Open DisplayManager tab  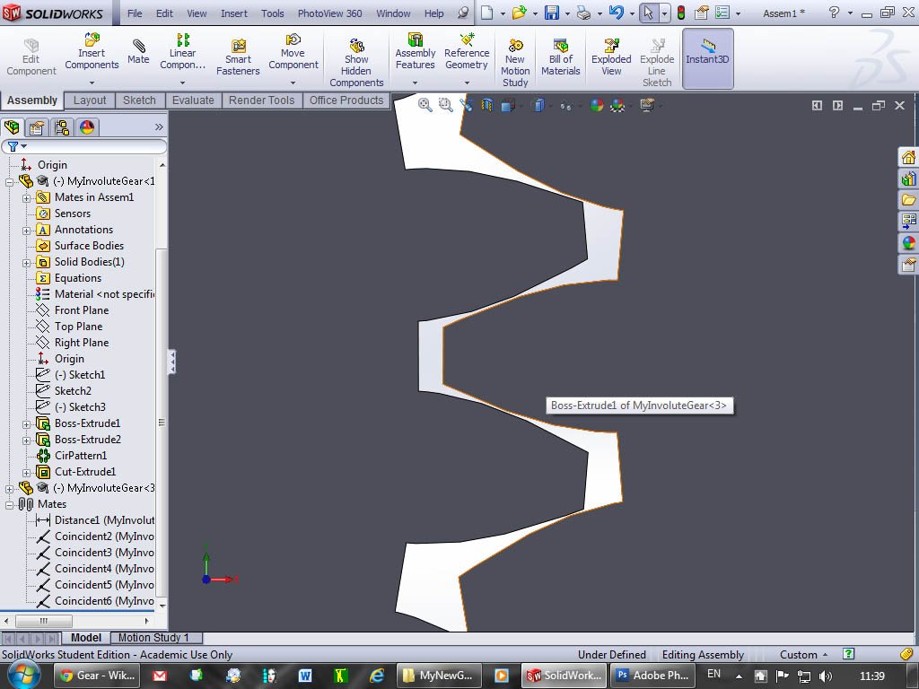coord(87,127)
